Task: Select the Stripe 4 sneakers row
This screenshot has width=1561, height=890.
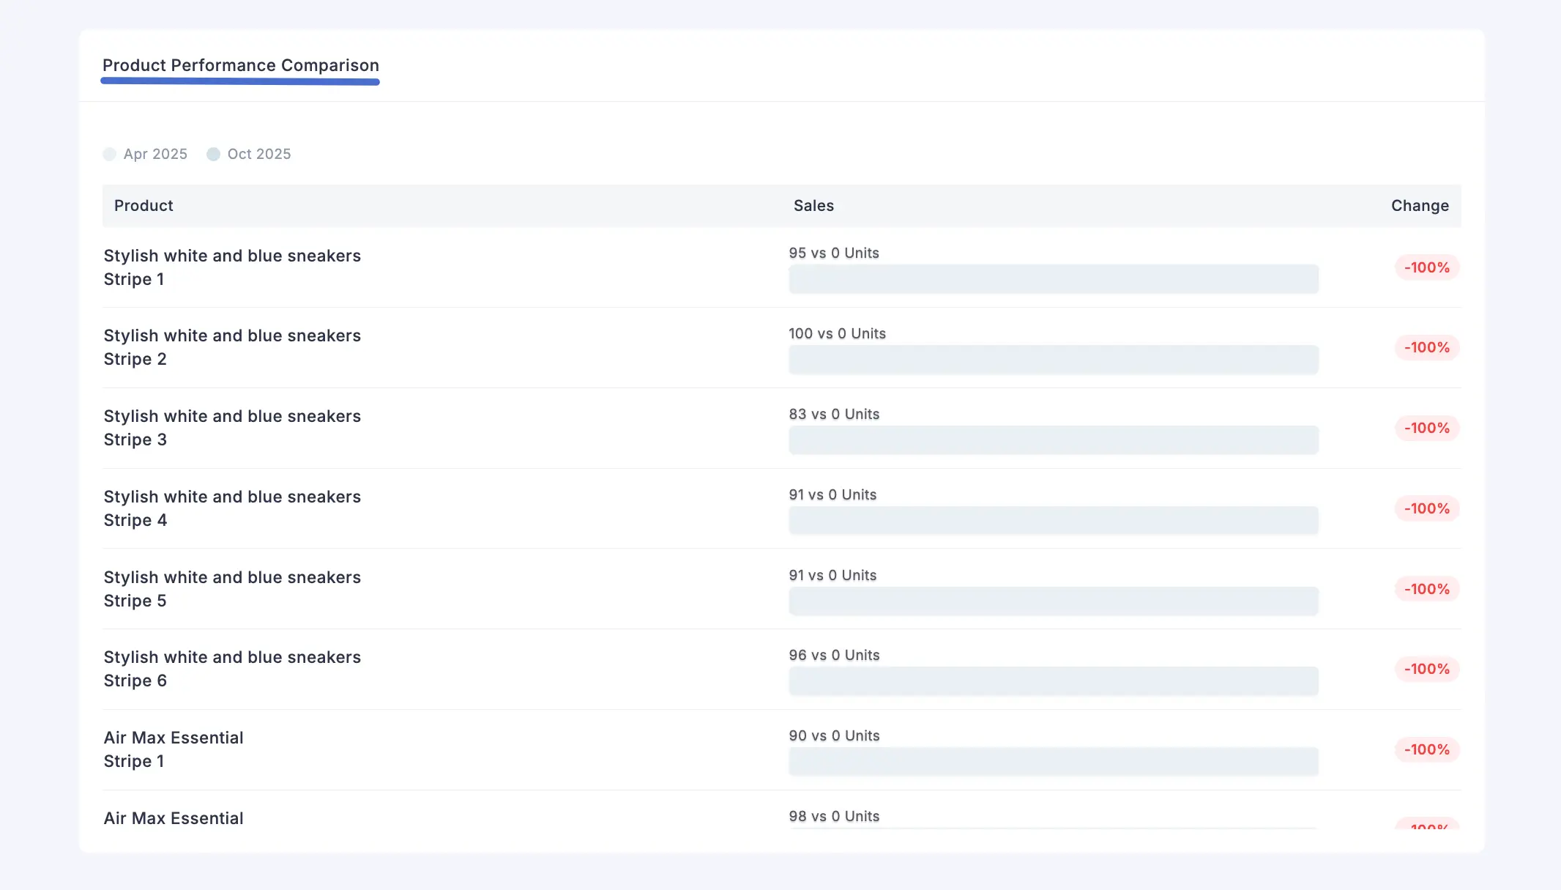Action: [x=232, y=508]
